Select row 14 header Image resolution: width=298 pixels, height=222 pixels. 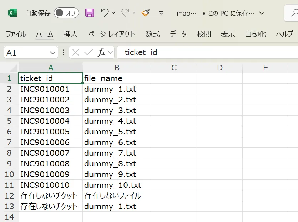coord(9,217)
